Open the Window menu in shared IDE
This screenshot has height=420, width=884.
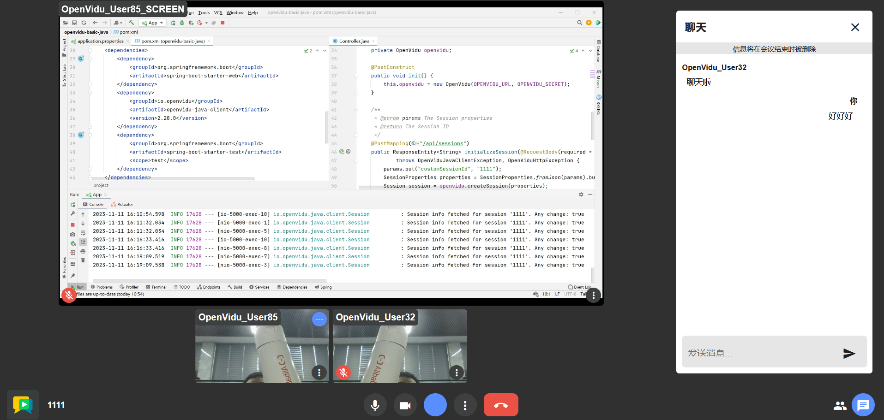click(235, 12)
